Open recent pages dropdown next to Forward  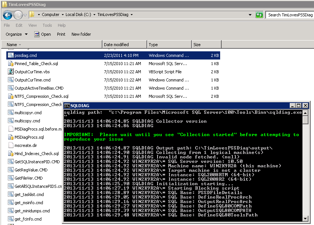click(x=25, y=15)
